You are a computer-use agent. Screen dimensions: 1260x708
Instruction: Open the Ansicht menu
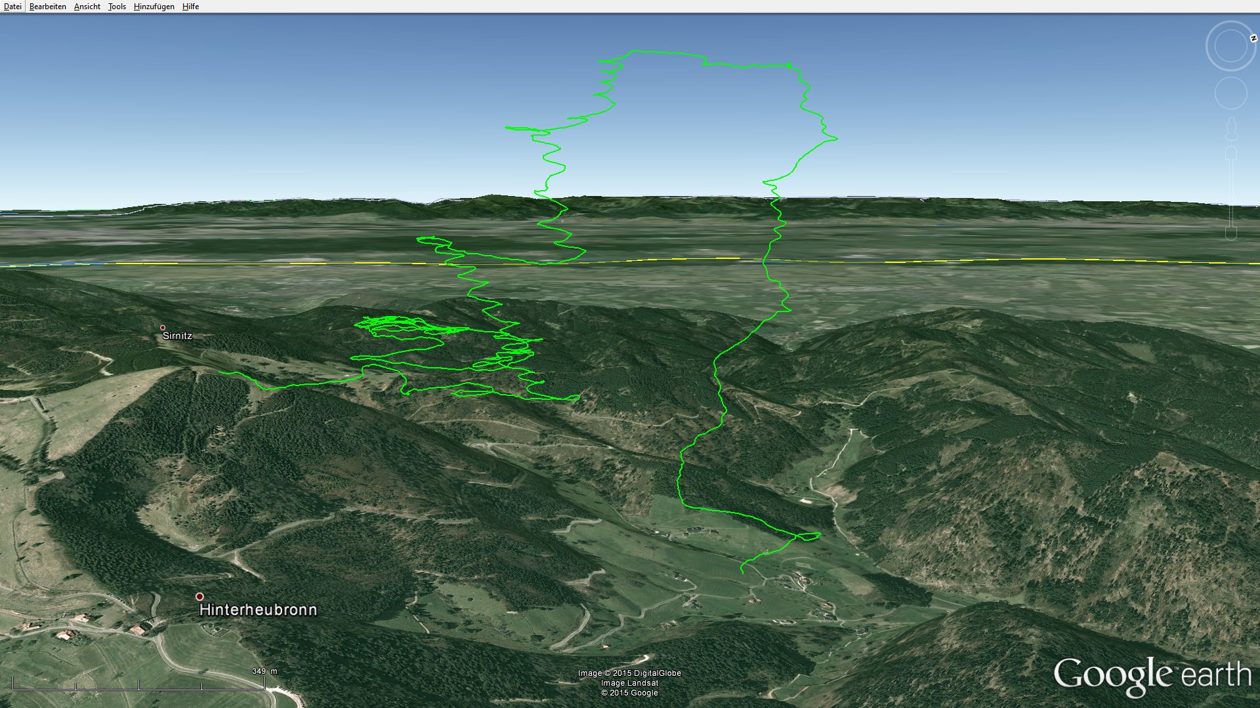pyautogui.click(x=87, y=7)
